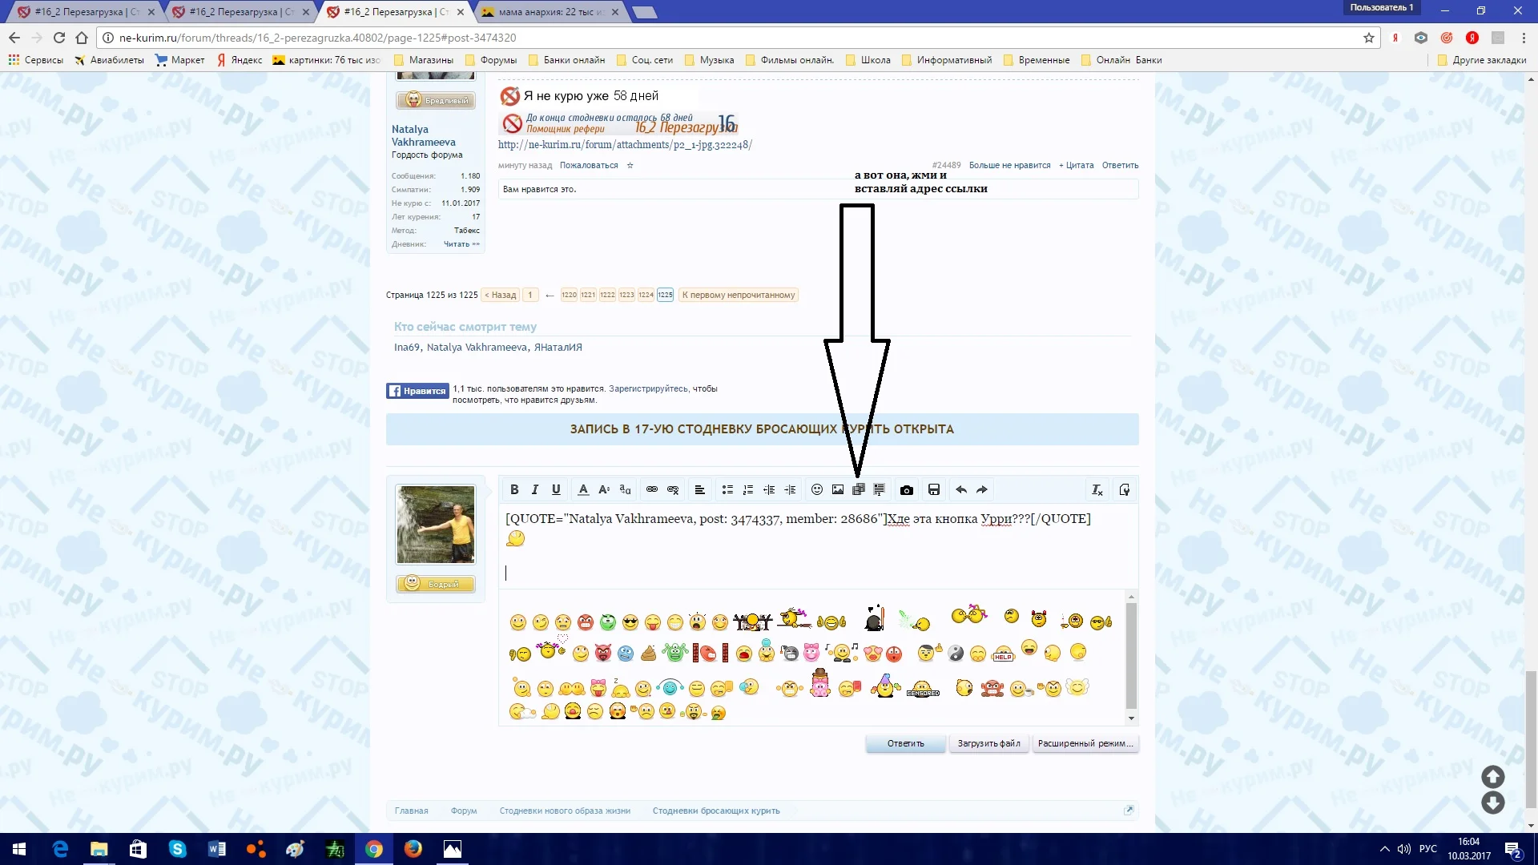Open media upload with the camera icon
Screen dimensions: 1538x865
pyautogui.click(x=906, y=489)
